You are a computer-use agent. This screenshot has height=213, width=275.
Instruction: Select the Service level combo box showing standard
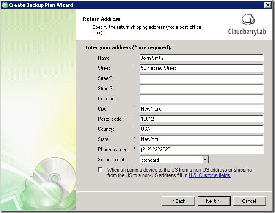pos(174,160)
